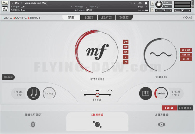Toggle the con sord. mute
Viewport: 195px width, 134px height.
9,77
